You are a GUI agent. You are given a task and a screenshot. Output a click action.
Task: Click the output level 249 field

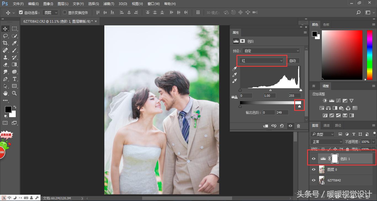coord(282,112)
